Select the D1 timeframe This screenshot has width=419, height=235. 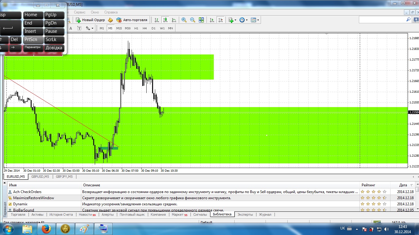click(x=153, y=28)
